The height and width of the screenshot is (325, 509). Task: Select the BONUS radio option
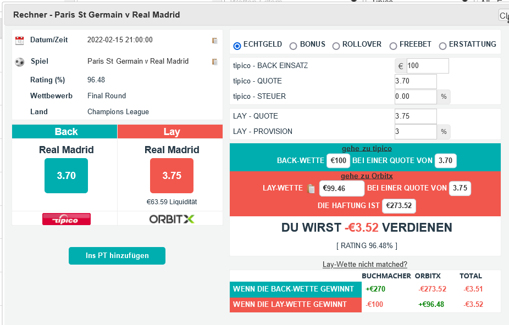coord(293,46)
